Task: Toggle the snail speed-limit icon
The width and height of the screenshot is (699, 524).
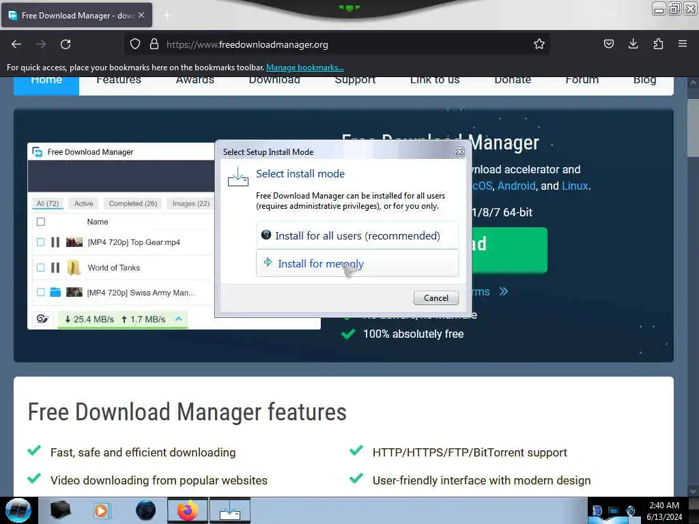Action: pos(42,319)
